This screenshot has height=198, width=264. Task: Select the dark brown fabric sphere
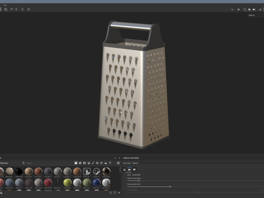[29, 183]
